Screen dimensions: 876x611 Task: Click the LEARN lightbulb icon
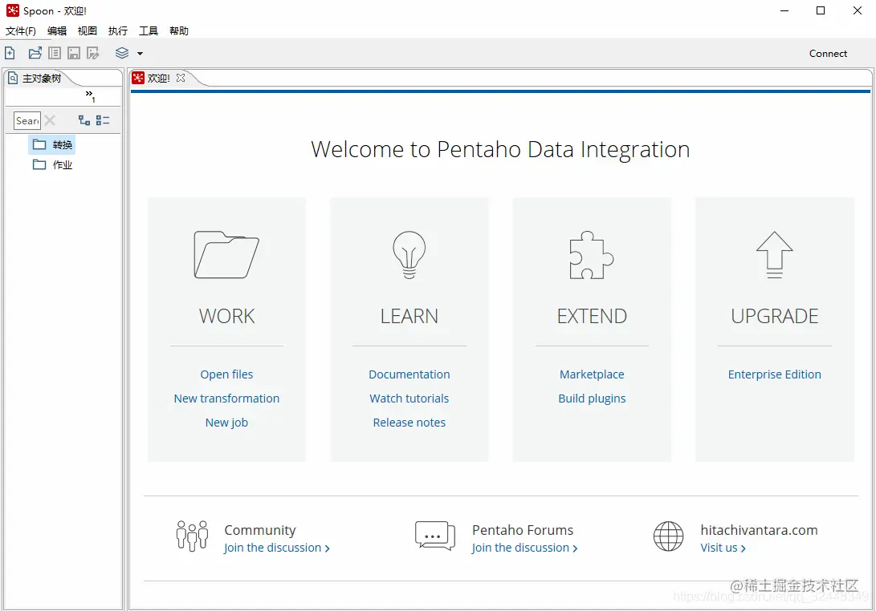click(x=409, y=254)
